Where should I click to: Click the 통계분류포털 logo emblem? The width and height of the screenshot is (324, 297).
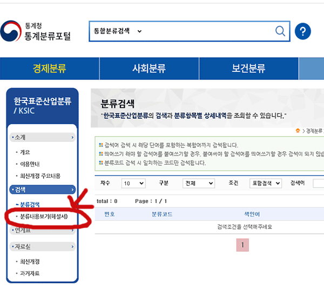[x=11, y=31]
